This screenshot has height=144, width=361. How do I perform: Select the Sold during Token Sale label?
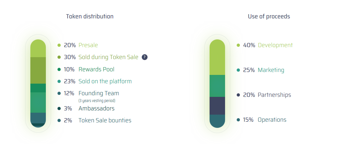108,57
